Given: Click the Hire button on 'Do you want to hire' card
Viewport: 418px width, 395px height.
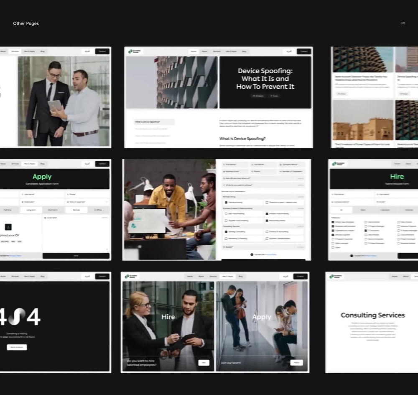Looking at the screenshot, I should [x=204, y=362].
